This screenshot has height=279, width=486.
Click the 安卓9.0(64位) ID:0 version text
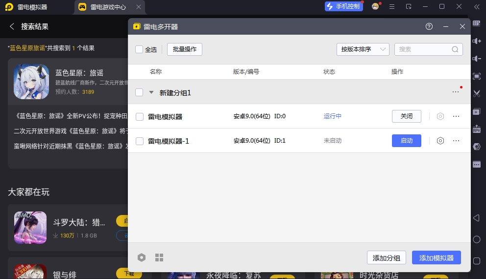coord(260,116)
